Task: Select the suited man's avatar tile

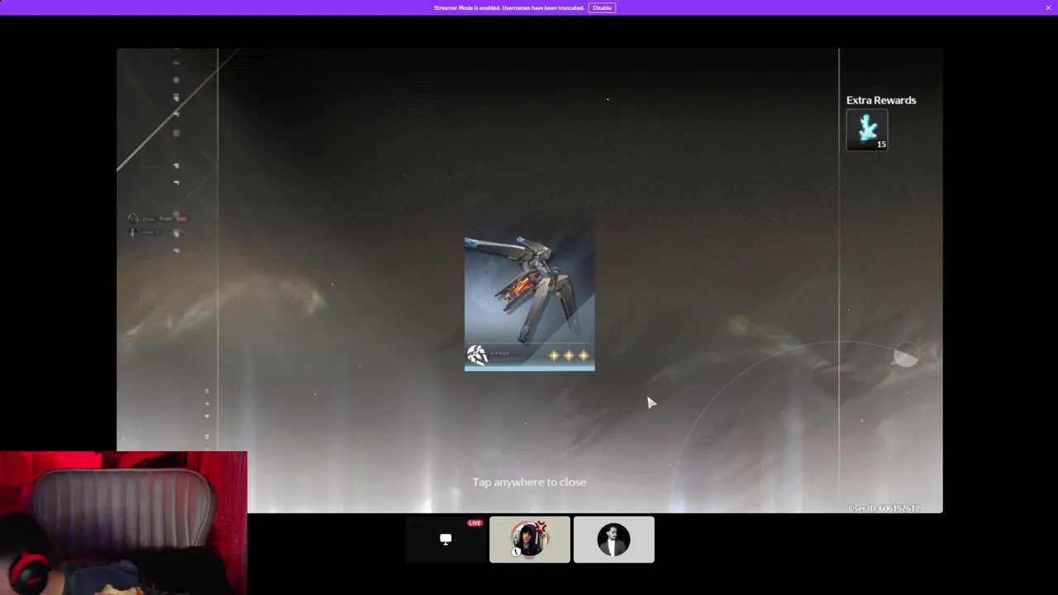Action: (x=614, y=540)
